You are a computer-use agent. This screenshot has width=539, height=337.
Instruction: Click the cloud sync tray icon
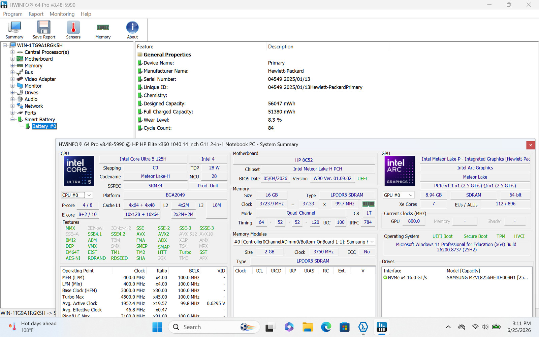point(462,327)
